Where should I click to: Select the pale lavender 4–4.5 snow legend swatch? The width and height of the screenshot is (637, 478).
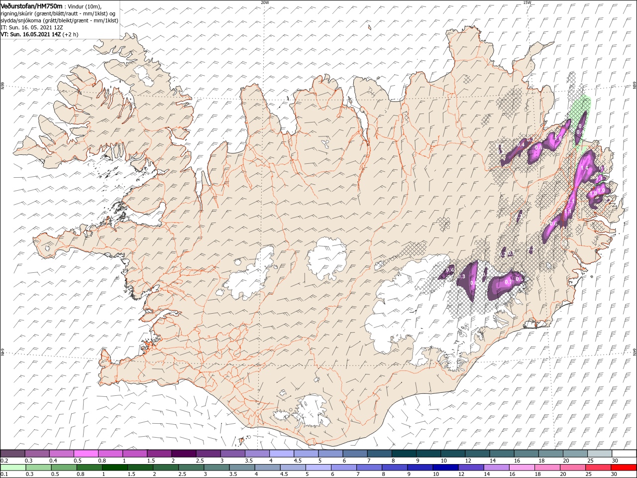[x=281, y=454]
